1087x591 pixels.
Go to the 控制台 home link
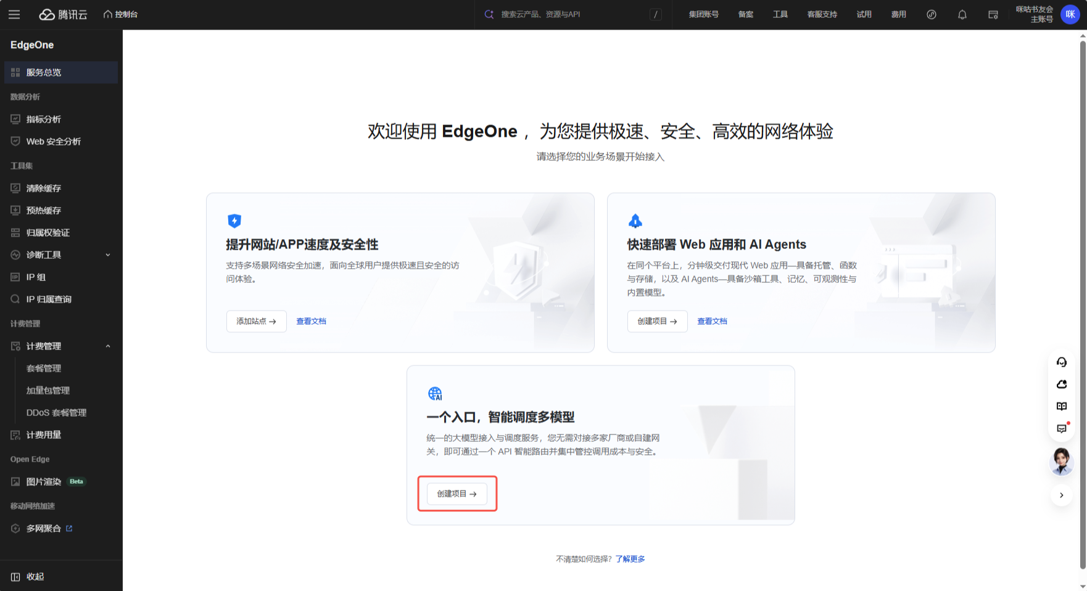(x=121, y=14)
